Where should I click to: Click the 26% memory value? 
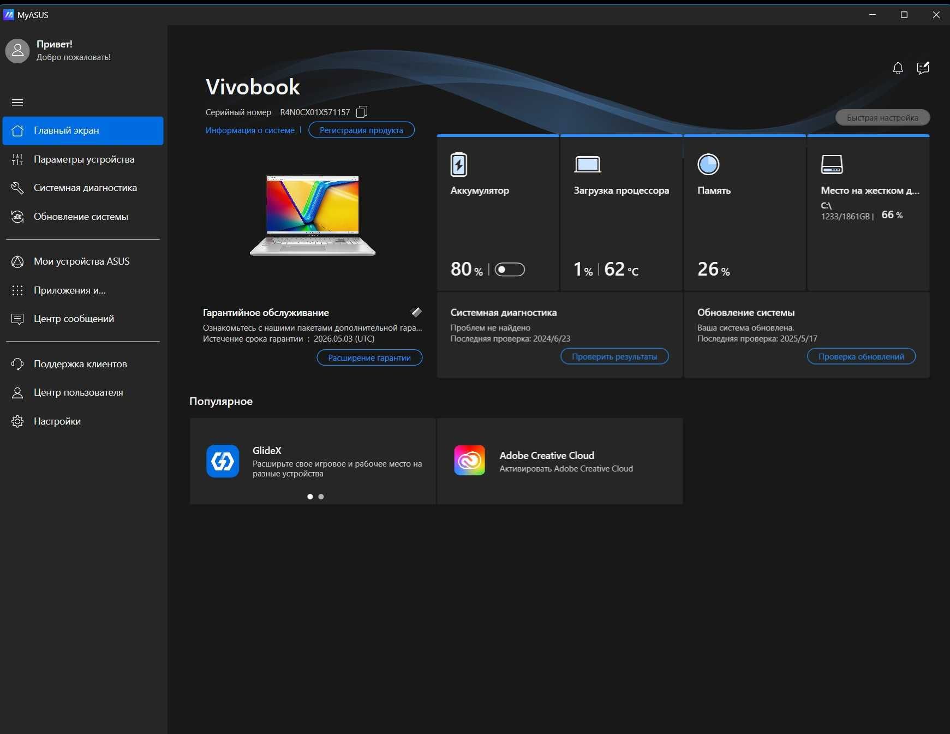714,269
